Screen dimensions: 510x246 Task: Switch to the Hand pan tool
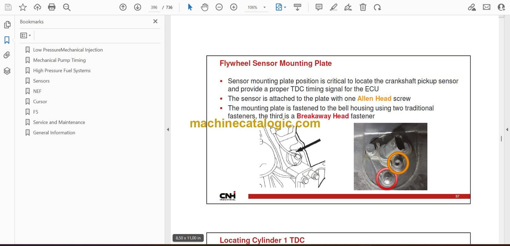[x=204, y=7]
